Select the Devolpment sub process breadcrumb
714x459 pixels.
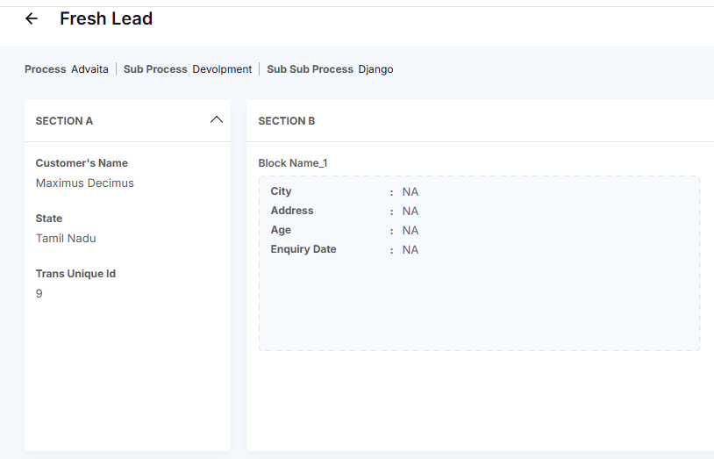(x=222, y=69)
